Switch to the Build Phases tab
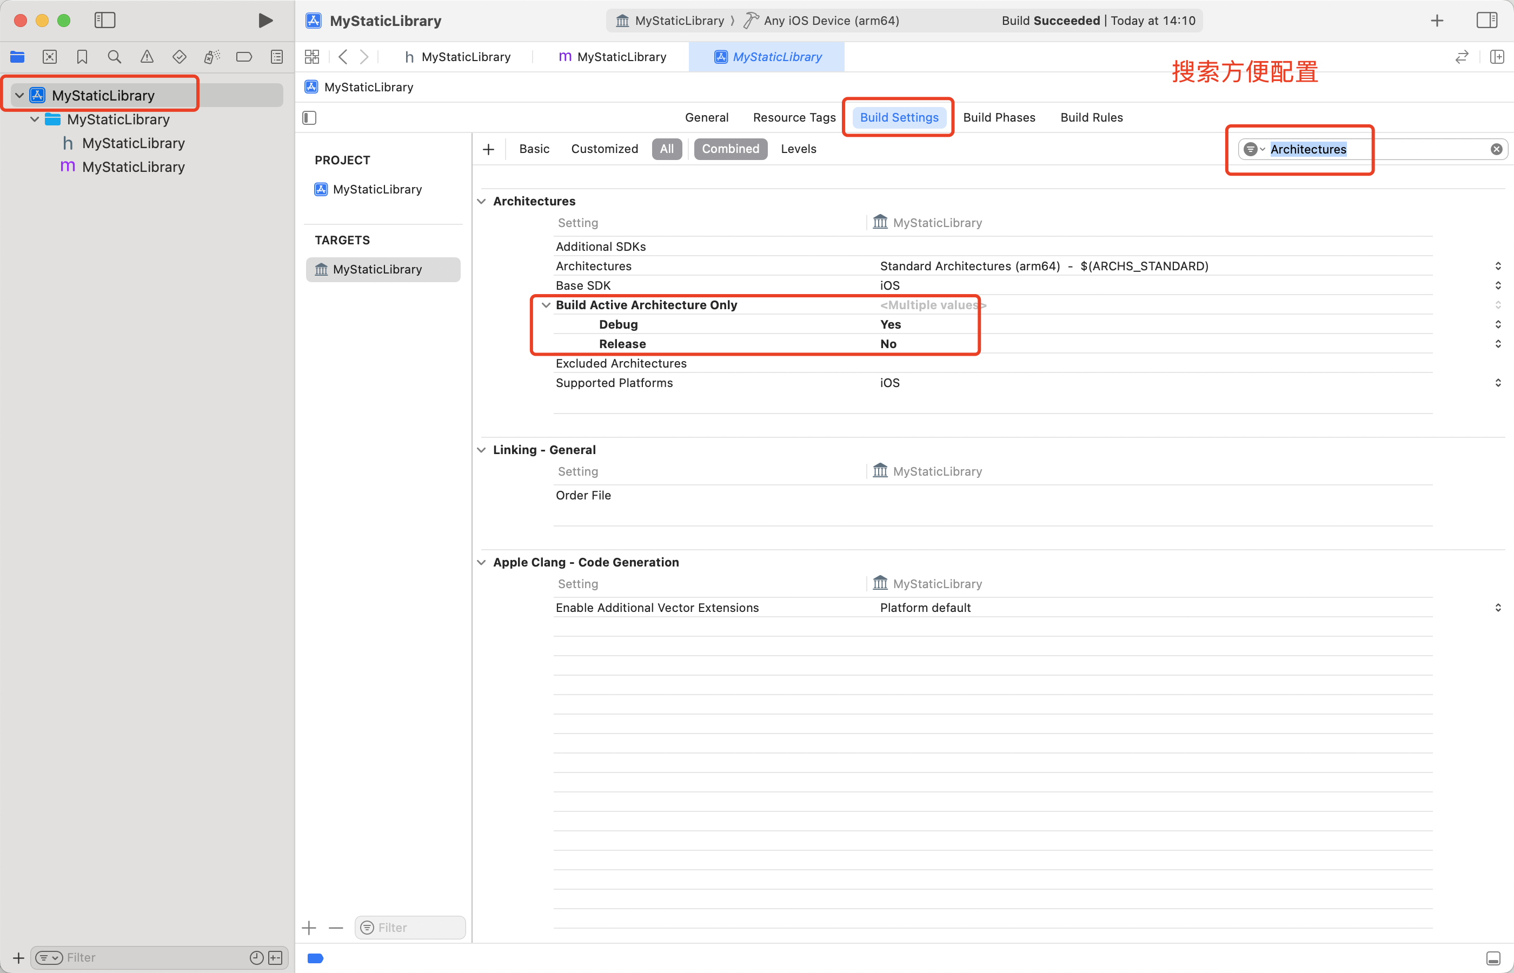The height and width of the screenshot is (973, 1514). (998, 117)
